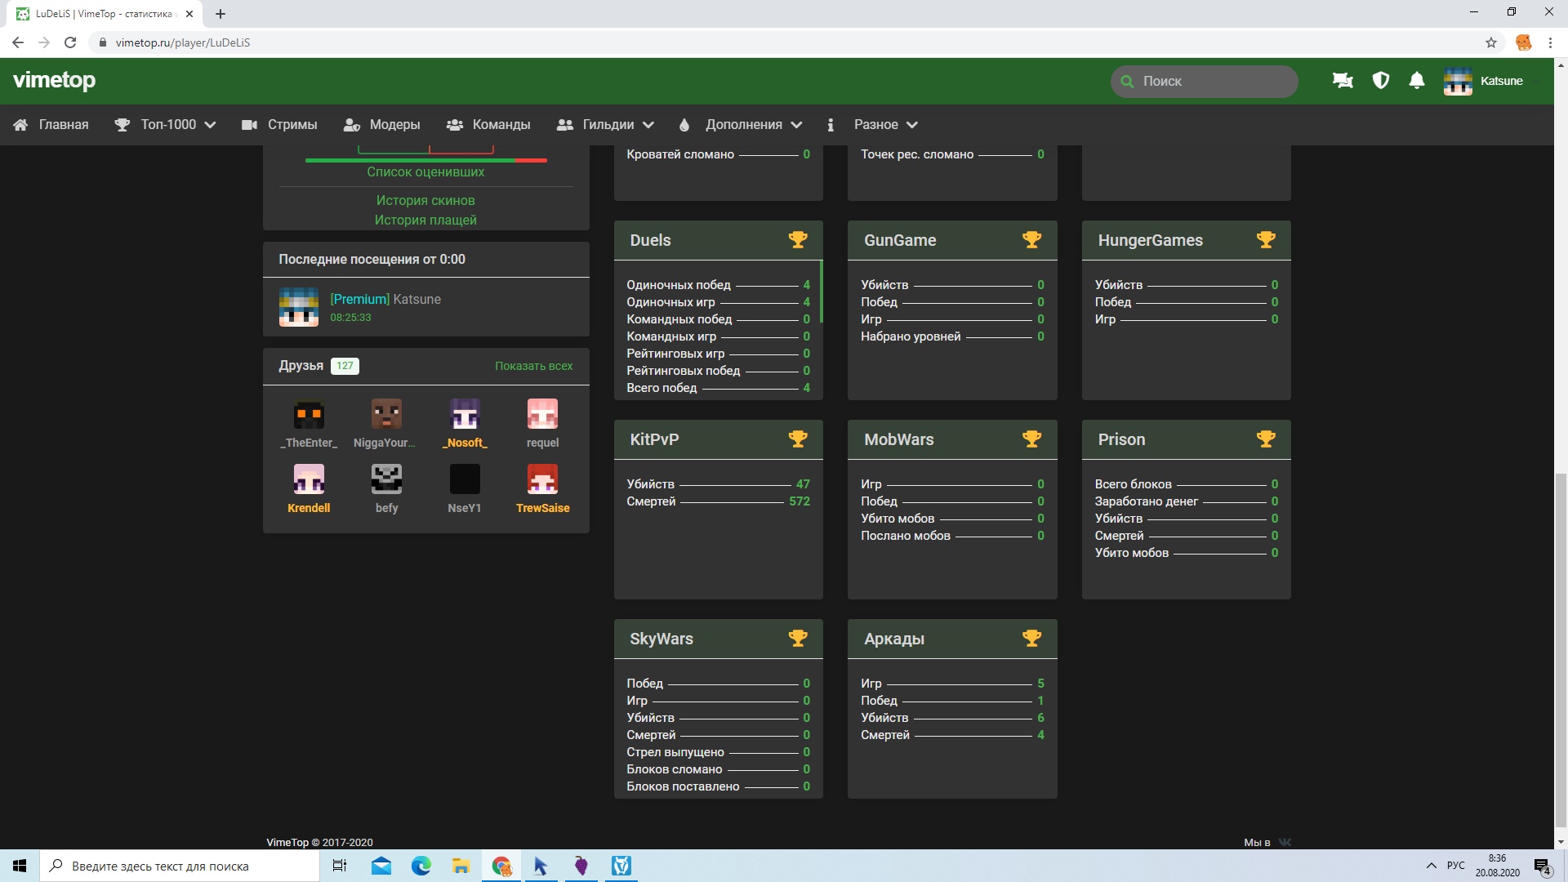1568x882 pixels.
Task: Click the MobWars trophy icon
Action: [x=1031, y=439]
